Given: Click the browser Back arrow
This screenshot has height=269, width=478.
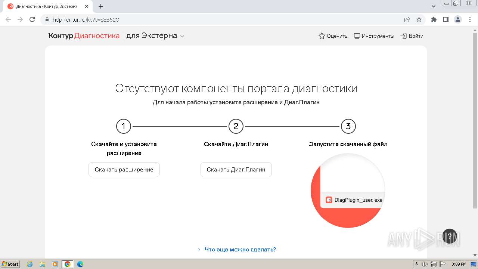Looking at the screenshot, I should [x=8, y=19].
